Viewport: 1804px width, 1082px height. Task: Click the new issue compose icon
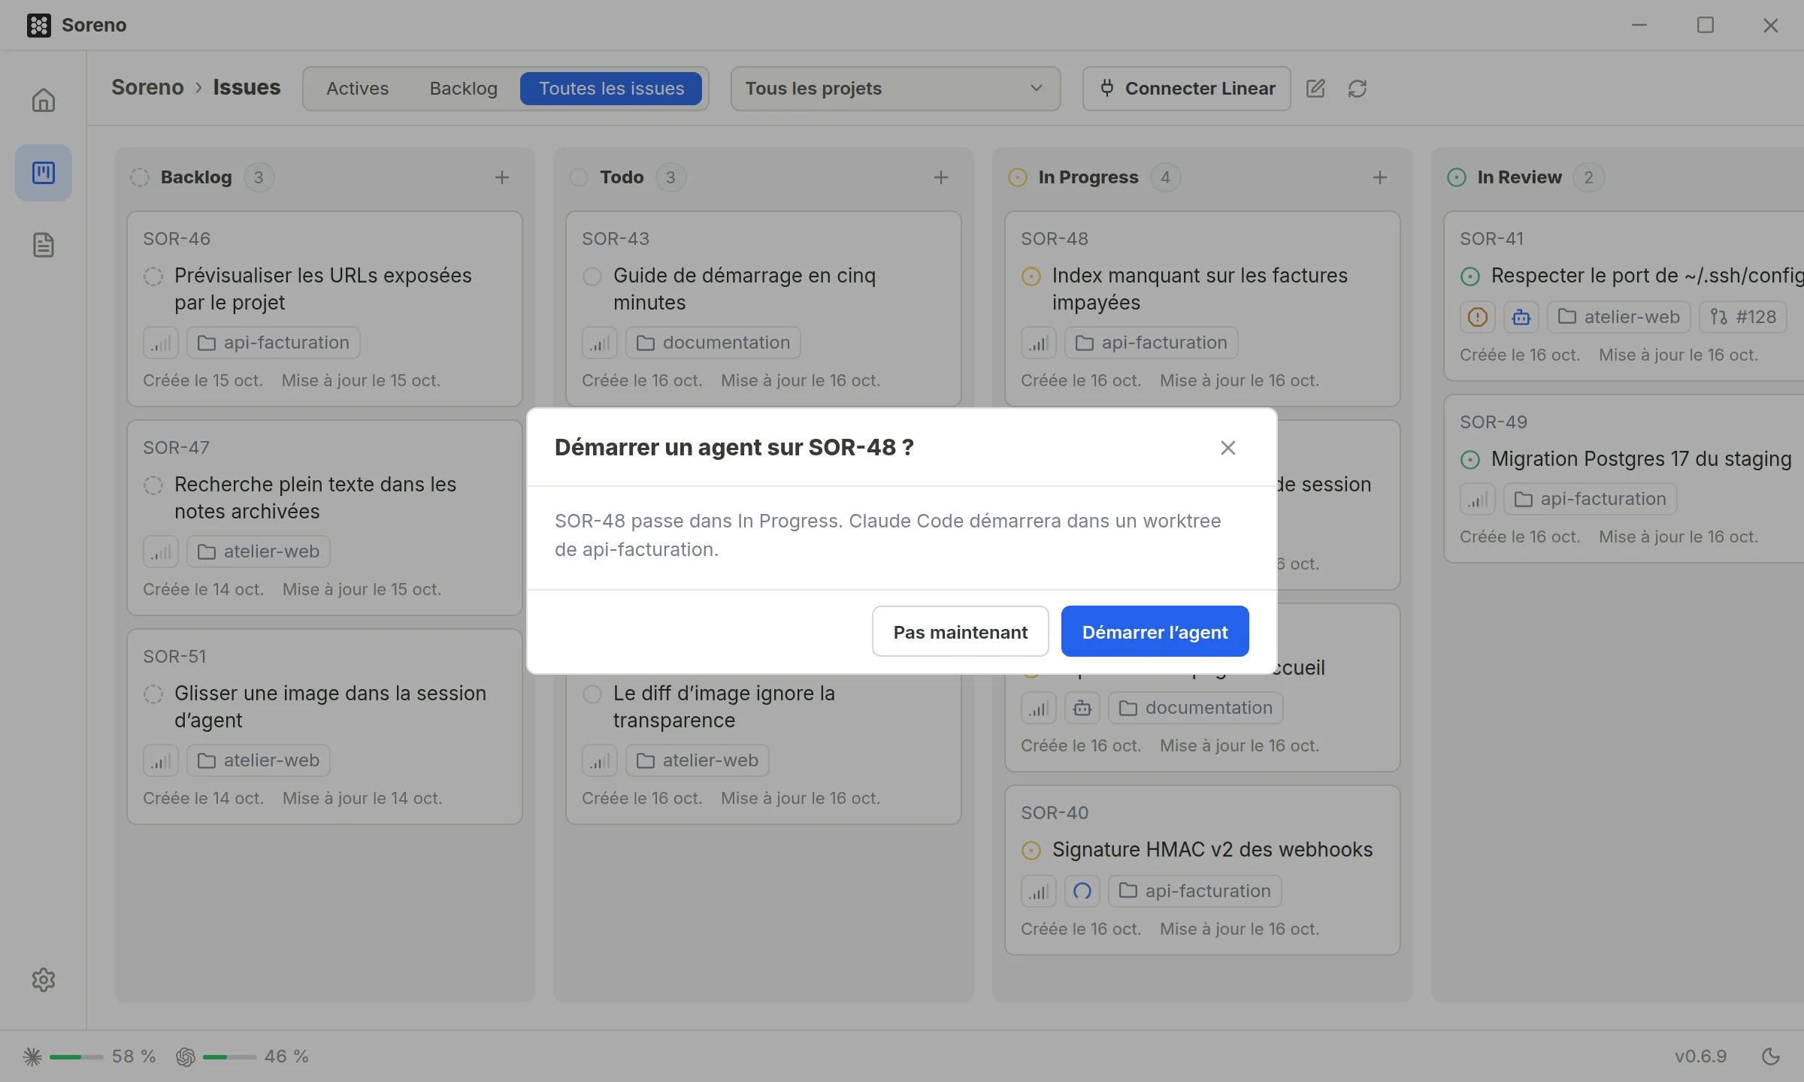pyautogui.click(x=1315, y=89)
